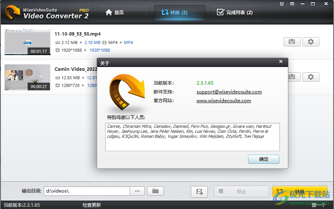
Task: Select the 11-18-09_53_58.mp4 video thumbnail
Action: 28,42
